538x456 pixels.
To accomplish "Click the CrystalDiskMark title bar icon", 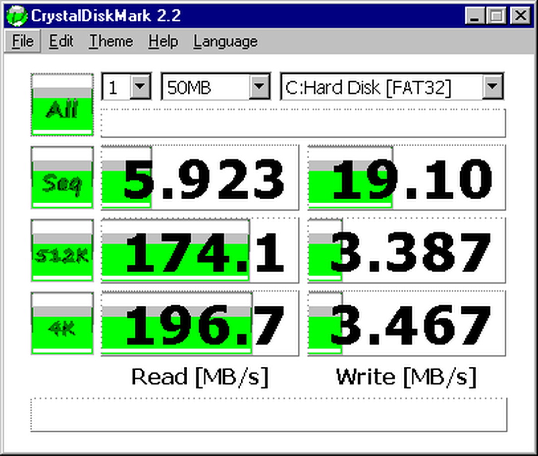I will point(16,16).
